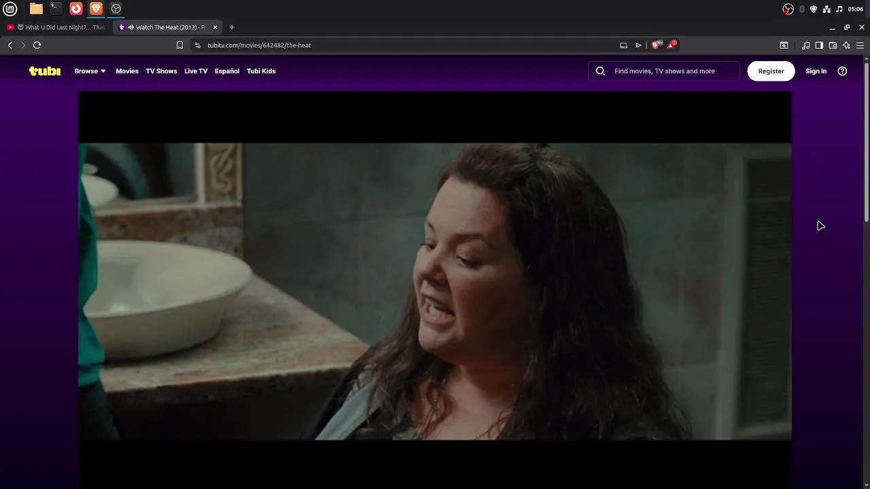Open the Files folder icon in panel
The height and width of the screenshot is (489, 870).
coord(36,9)
